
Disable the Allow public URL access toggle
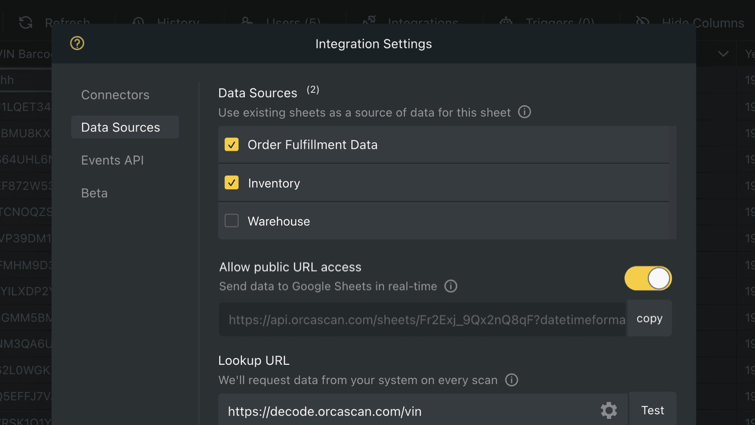click(648, 278)
